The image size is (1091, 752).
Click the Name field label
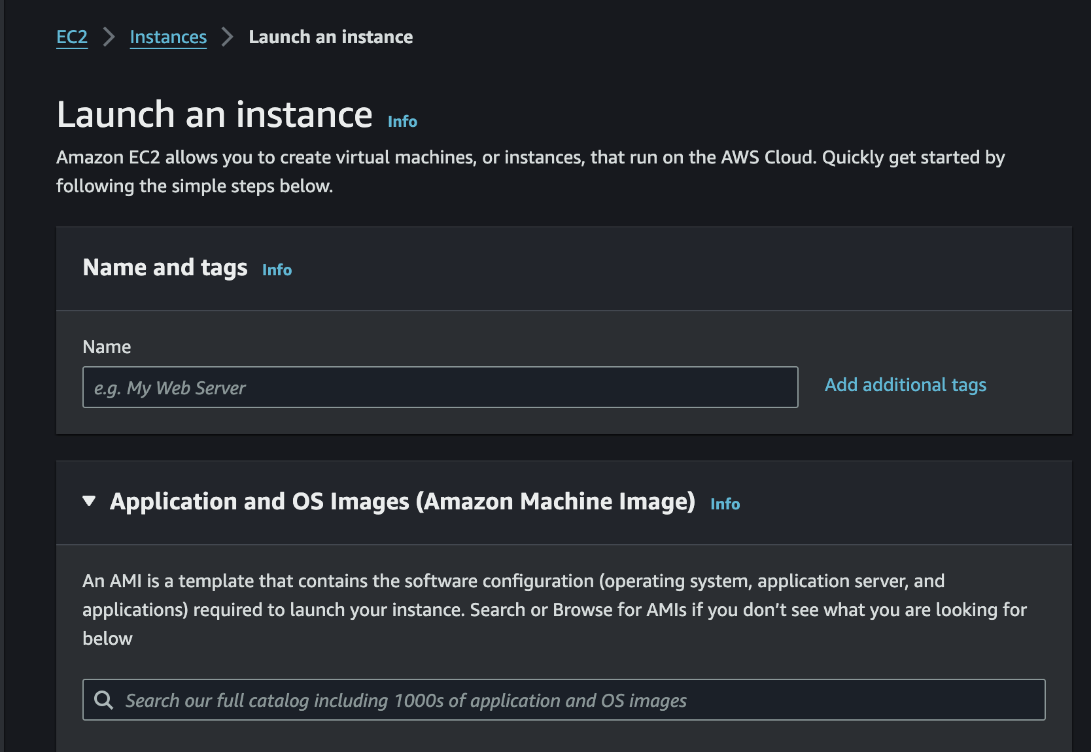[107, 347]
